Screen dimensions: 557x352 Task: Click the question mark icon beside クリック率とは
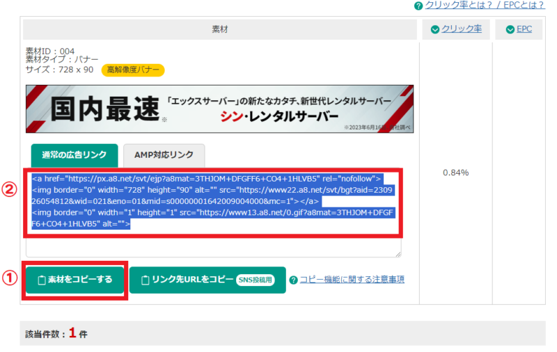pyautogui.click(x=418, y=6)
